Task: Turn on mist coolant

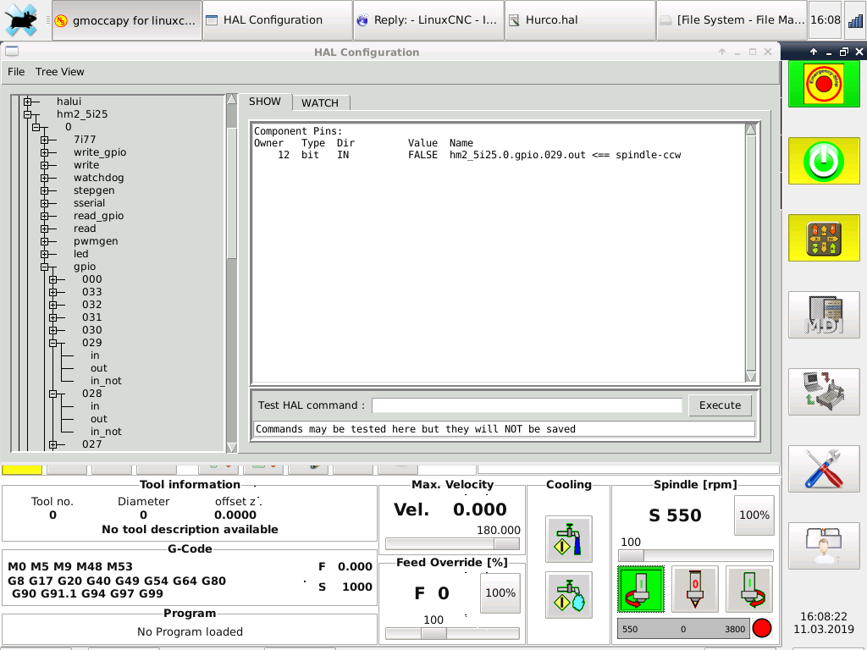Action: tap(568, 595)
